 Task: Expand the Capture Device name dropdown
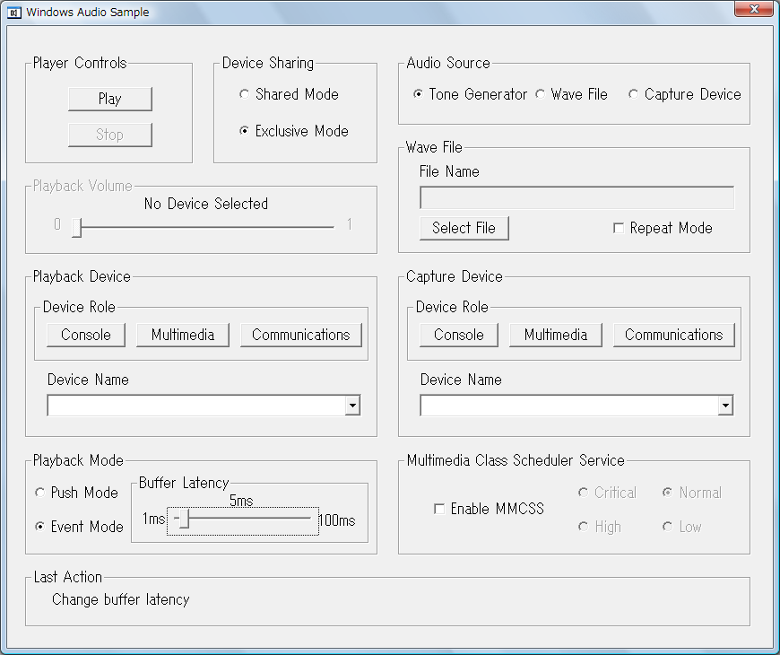(725, 406)
